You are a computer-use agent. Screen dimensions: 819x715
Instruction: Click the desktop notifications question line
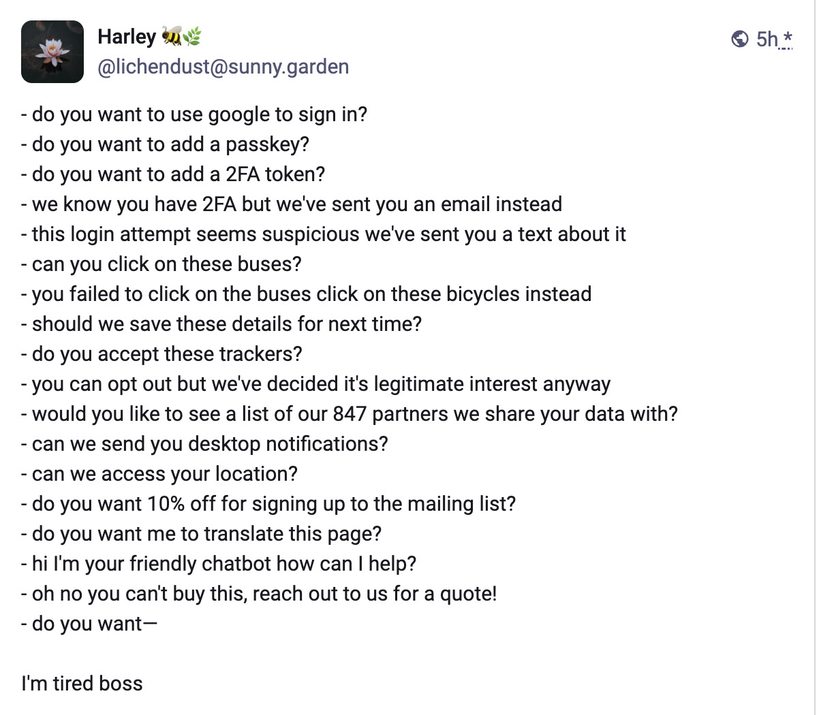(204, 444)
